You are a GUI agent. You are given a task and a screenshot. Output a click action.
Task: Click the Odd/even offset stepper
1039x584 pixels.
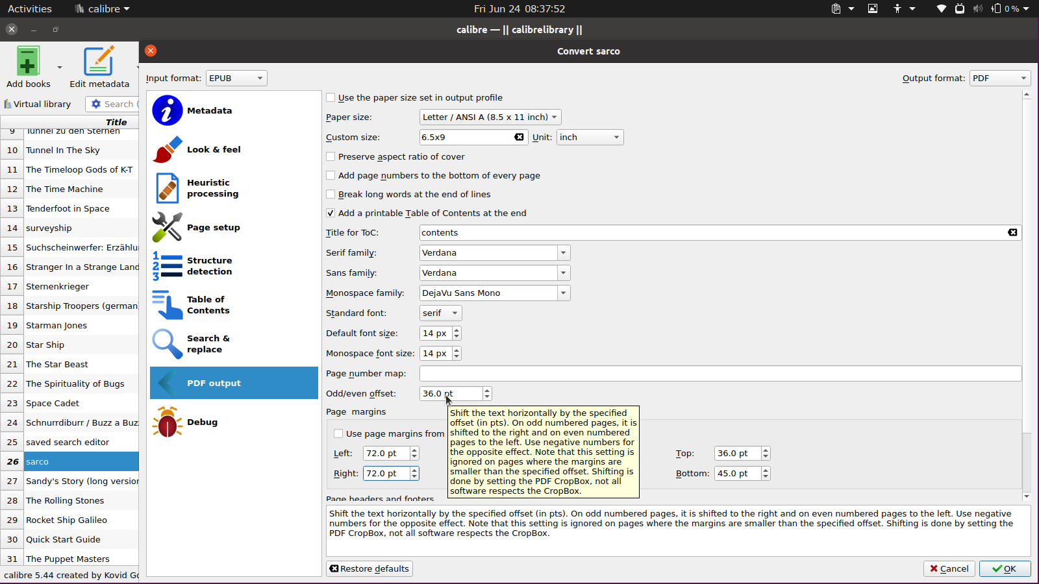pyautogui.click(x=487, y=393)
